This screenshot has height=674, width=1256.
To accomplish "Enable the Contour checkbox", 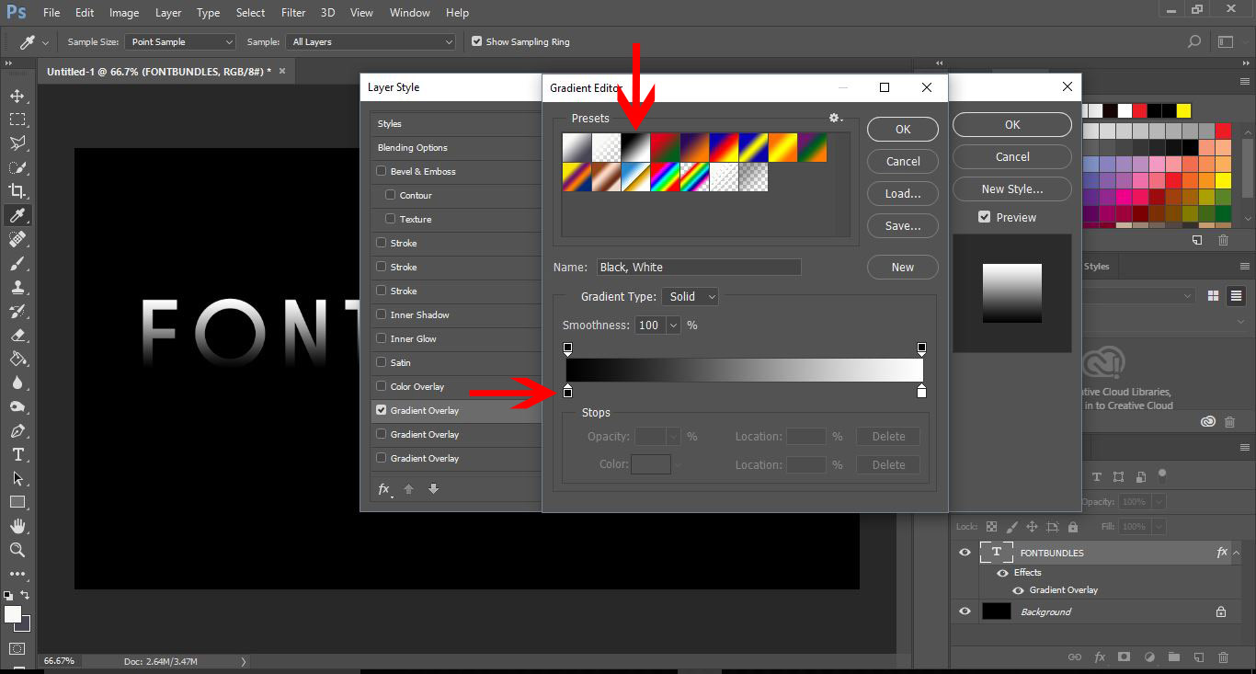I will point(390,195).
